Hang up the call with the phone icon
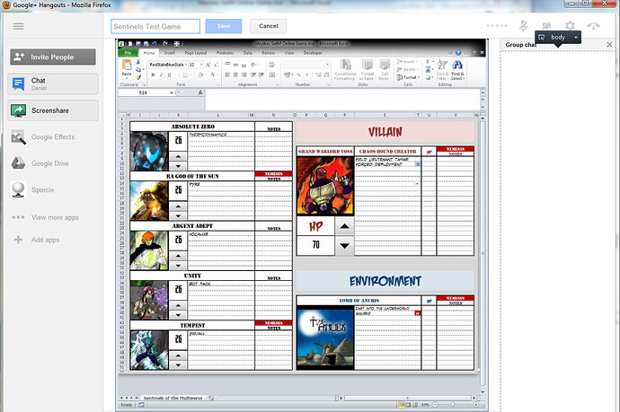The height and width of the screenshot is (412, 620). pos(593,26)
